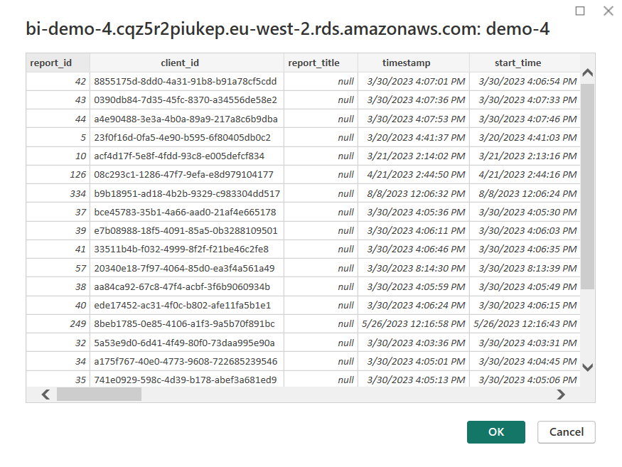
Task: Click the OK button
Action: (495, 432)
